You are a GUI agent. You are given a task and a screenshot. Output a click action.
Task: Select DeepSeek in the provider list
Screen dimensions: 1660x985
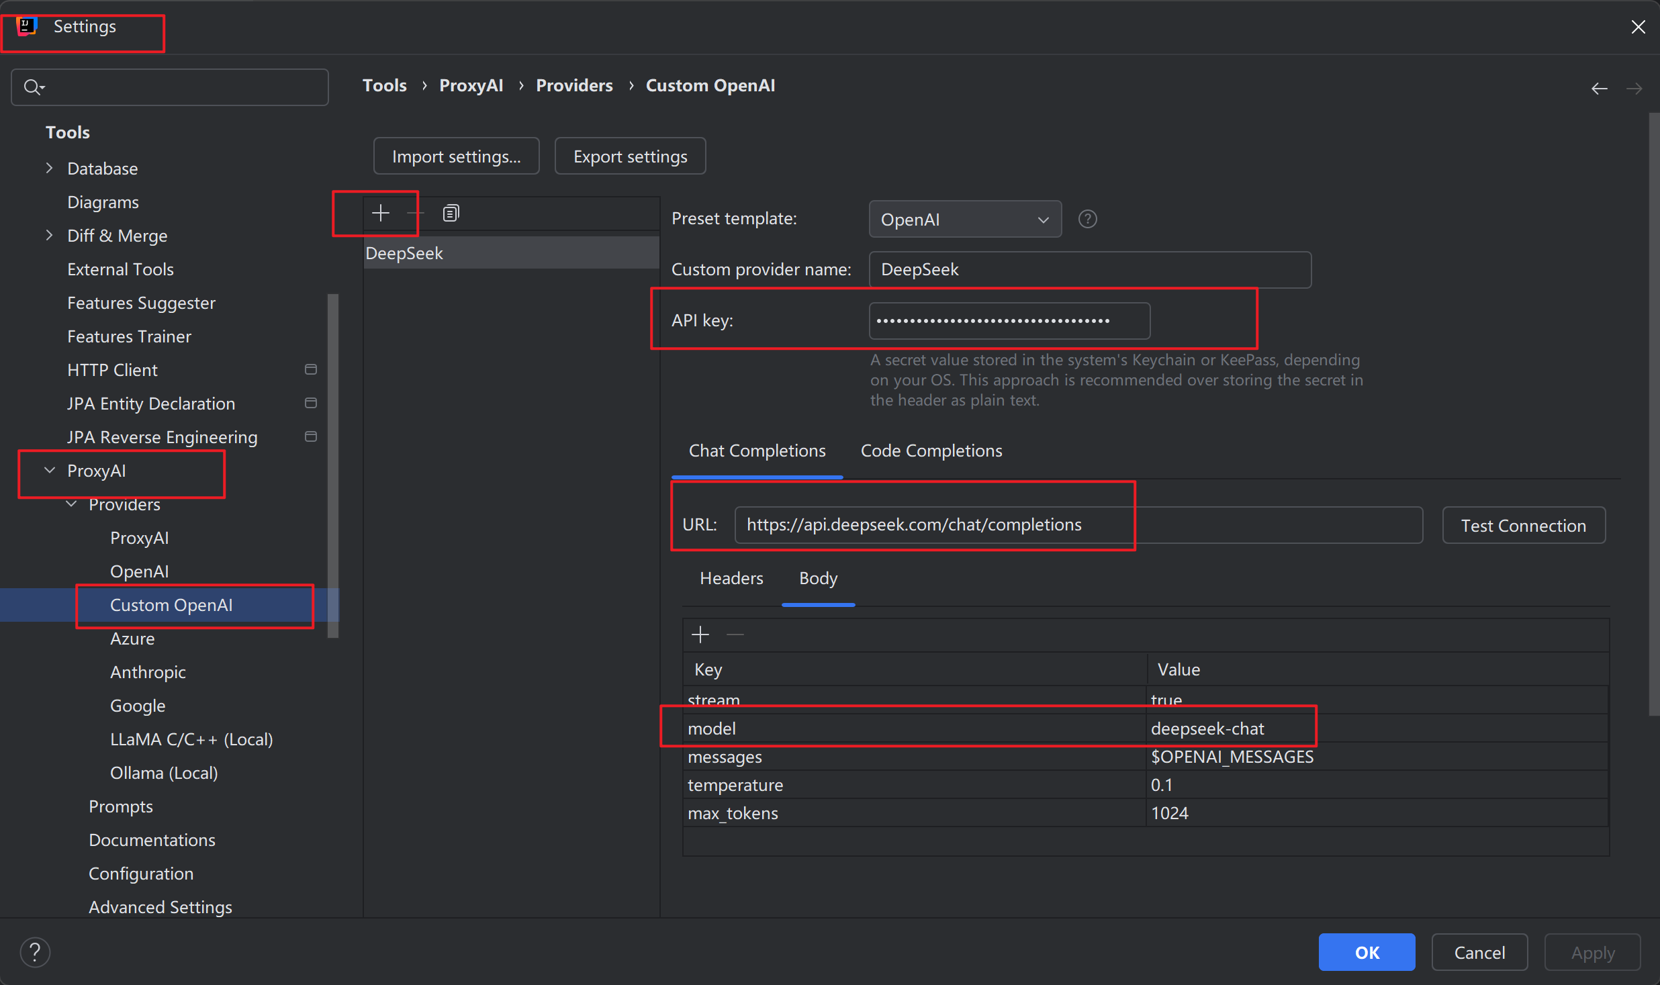[x=511, y=253]
